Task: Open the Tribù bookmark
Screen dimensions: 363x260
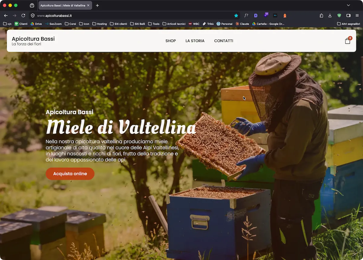Action: click(208, 24)
